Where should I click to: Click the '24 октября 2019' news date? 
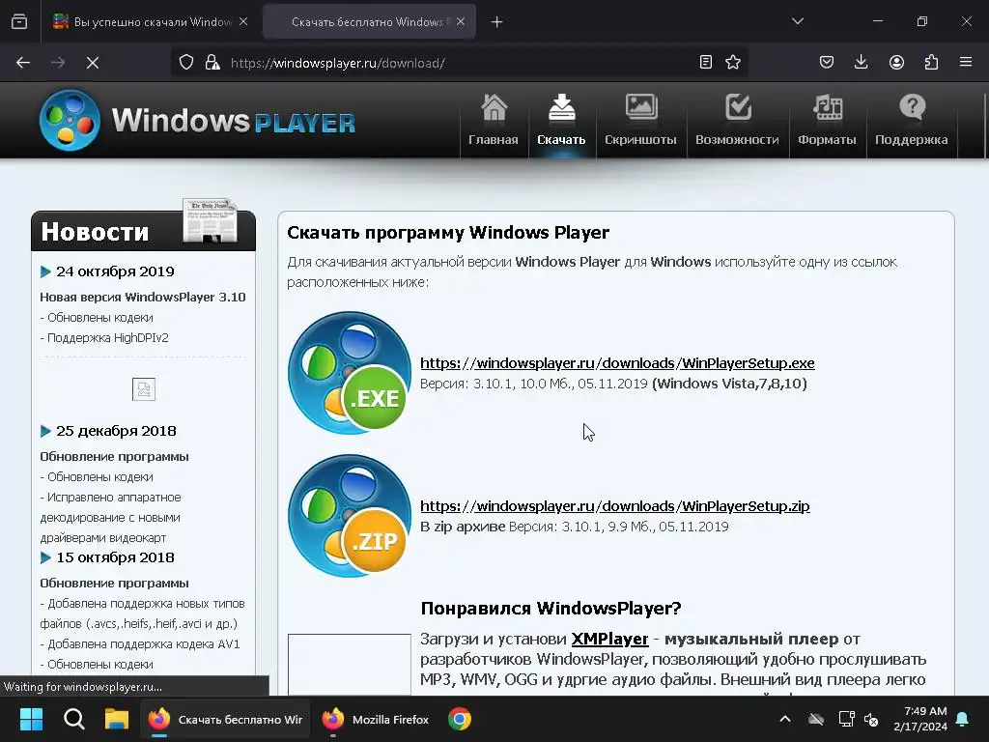(115, 271)
